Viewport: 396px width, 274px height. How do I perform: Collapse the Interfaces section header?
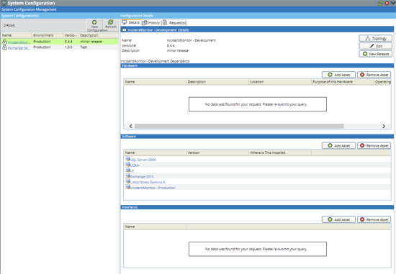pos(257,207)
